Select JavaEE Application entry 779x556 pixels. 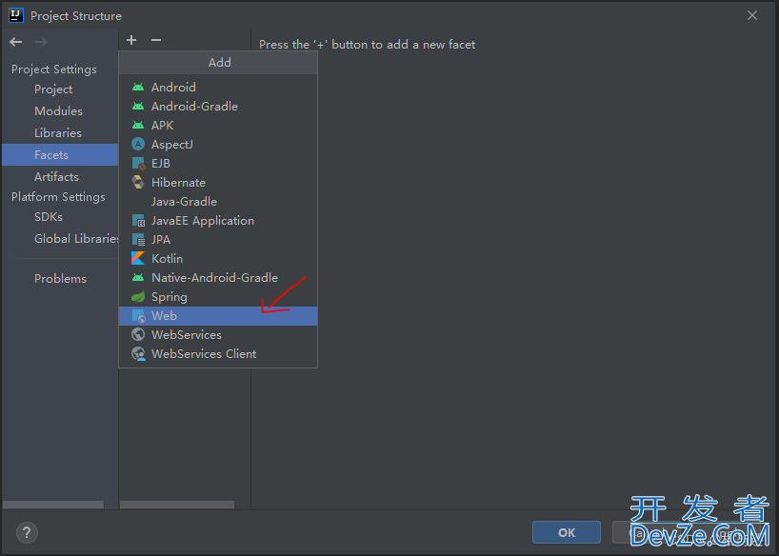point(218,220)
